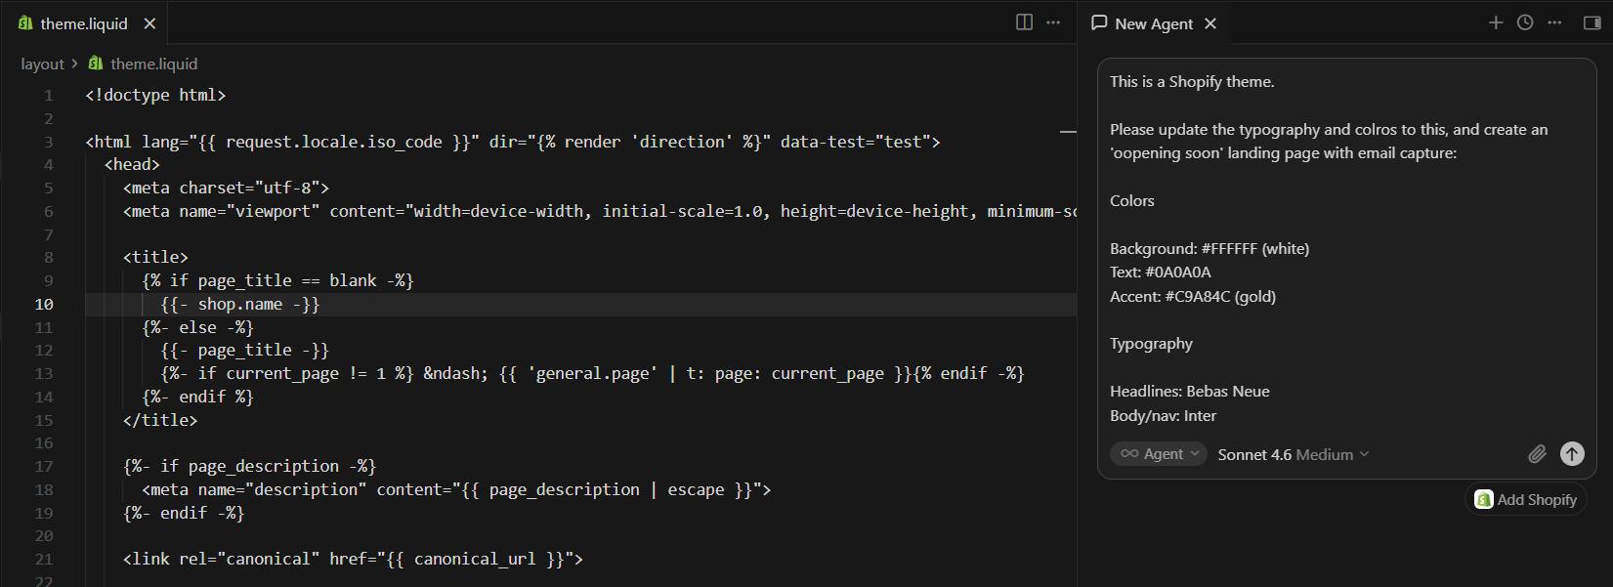Start a new chat with plus icon
Viewport: 1613px width, 587px height.
(x=1496, y=22)
